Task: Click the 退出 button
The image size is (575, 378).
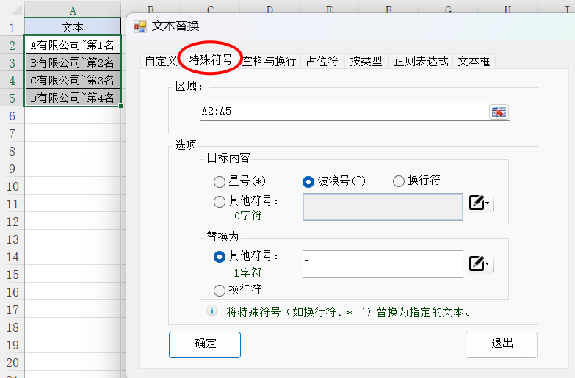Action: (502, 344)
